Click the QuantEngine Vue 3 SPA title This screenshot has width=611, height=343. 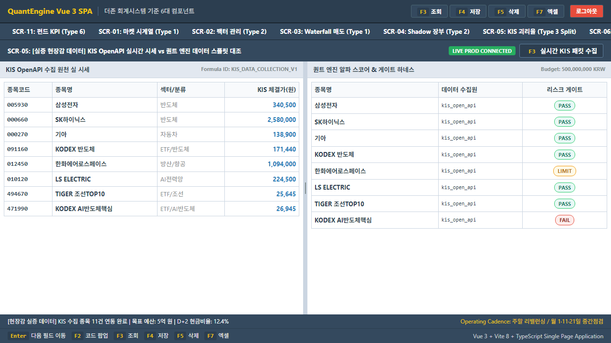(50, 11)
